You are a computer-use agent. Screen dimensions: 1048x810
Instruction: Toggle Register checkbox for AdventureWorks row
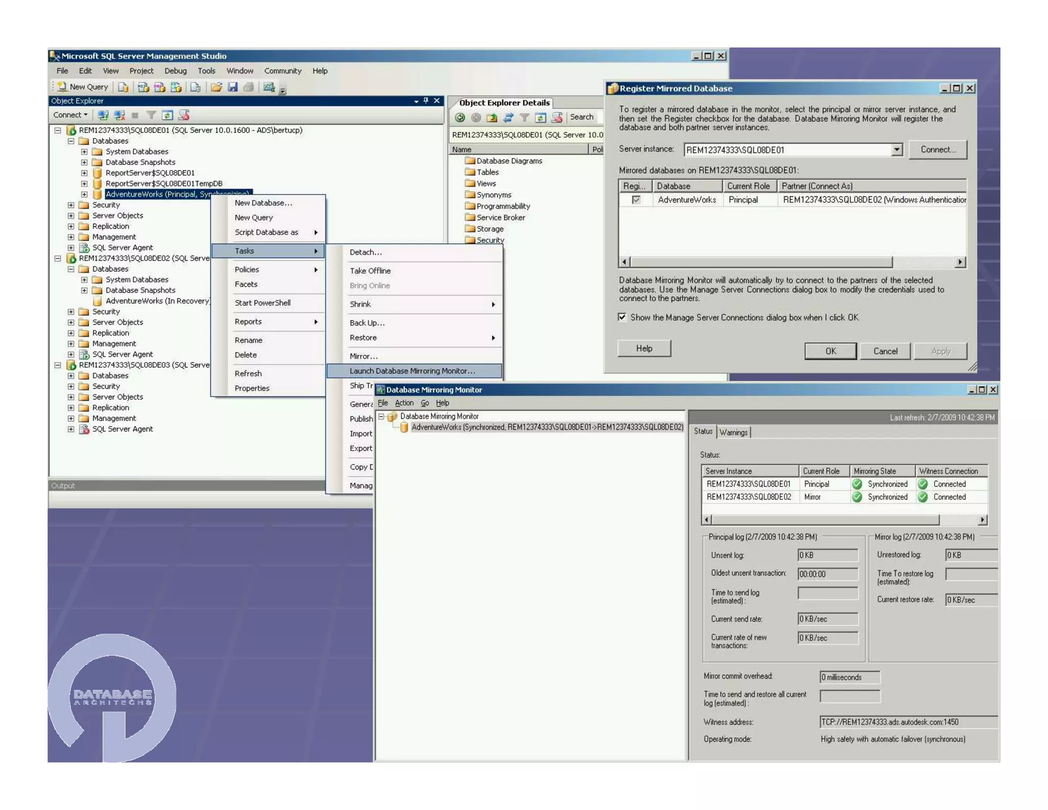click(x=636, y=200)
